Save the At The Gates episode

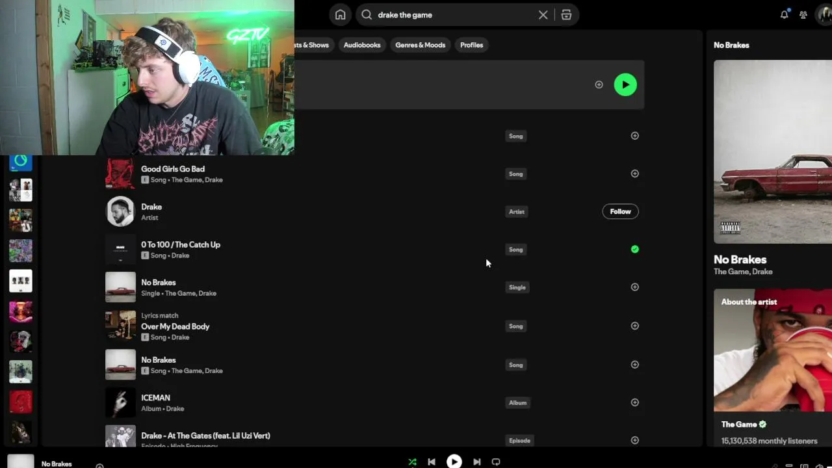pos(635,440)
